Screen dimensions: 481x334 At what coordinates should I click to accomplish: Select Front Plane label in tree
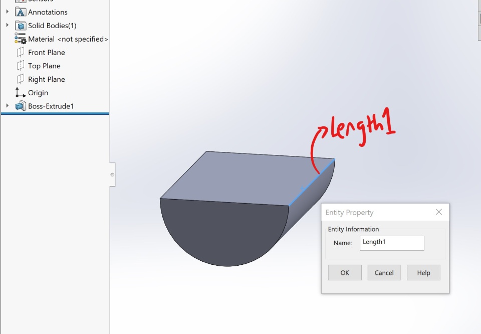click(x=47, y=53)
